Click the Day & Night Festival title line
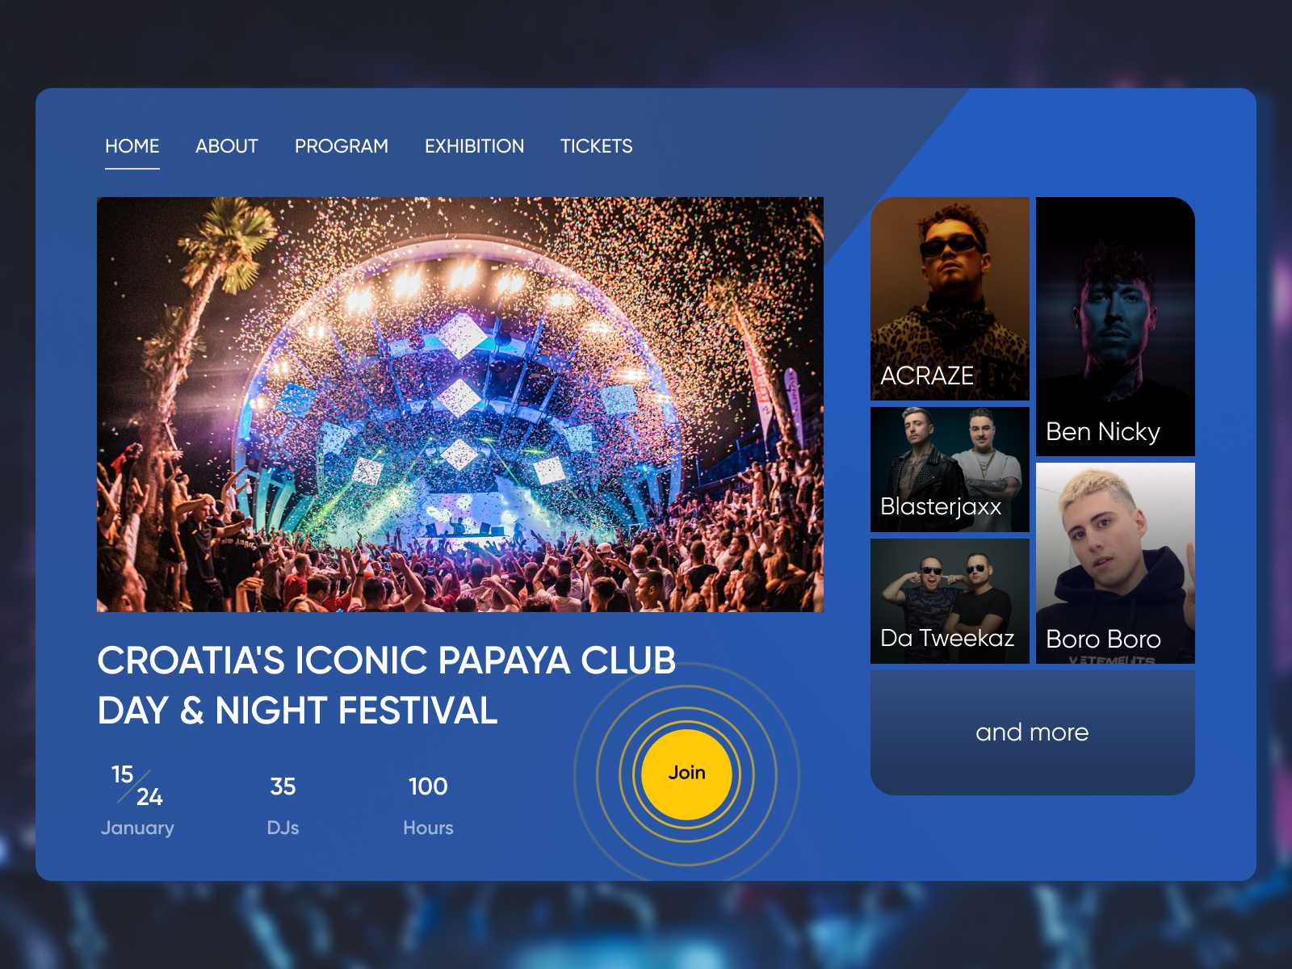This screenshot has width=1292, height=969. click(x=297, y=711)
